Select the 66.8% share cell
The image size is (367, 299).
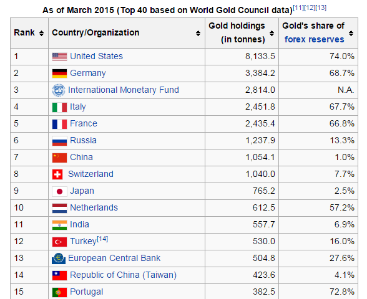coord(318,124)
